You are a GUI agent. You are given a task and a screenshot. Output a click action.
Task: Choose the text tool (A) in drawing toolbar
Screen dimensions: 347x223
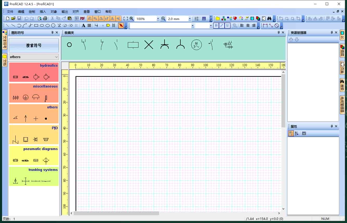[83, 25]
